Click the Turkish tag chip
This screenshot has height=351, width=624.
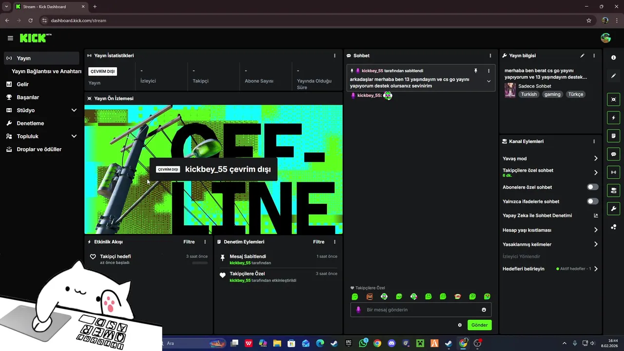click(528, 94)
